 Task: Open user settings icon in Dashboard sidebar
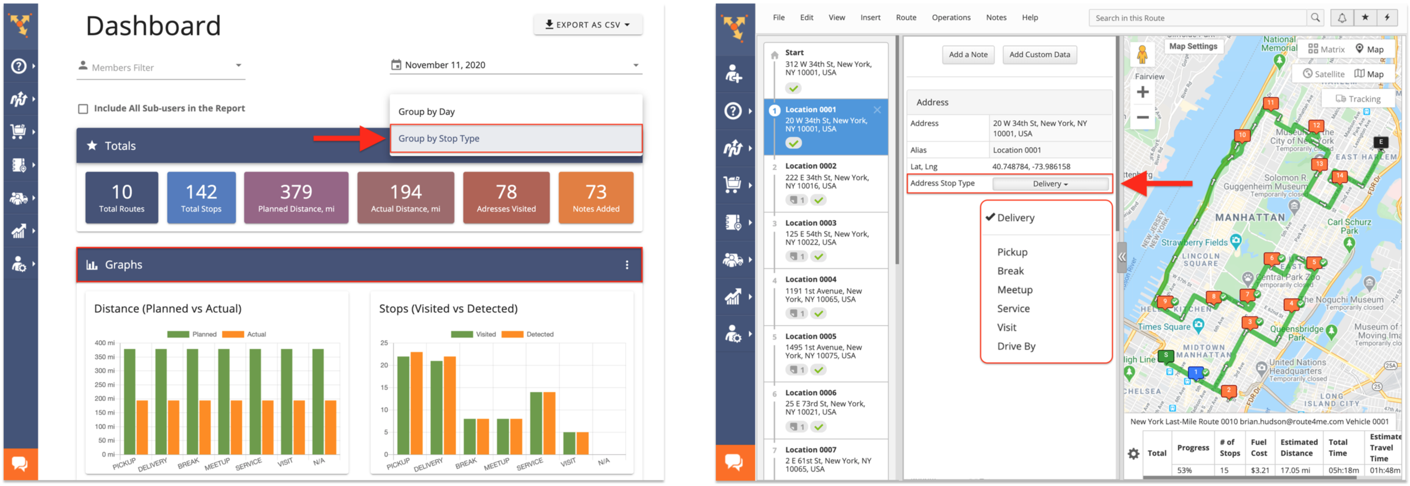pyautogui.click(x=19, y=264)
